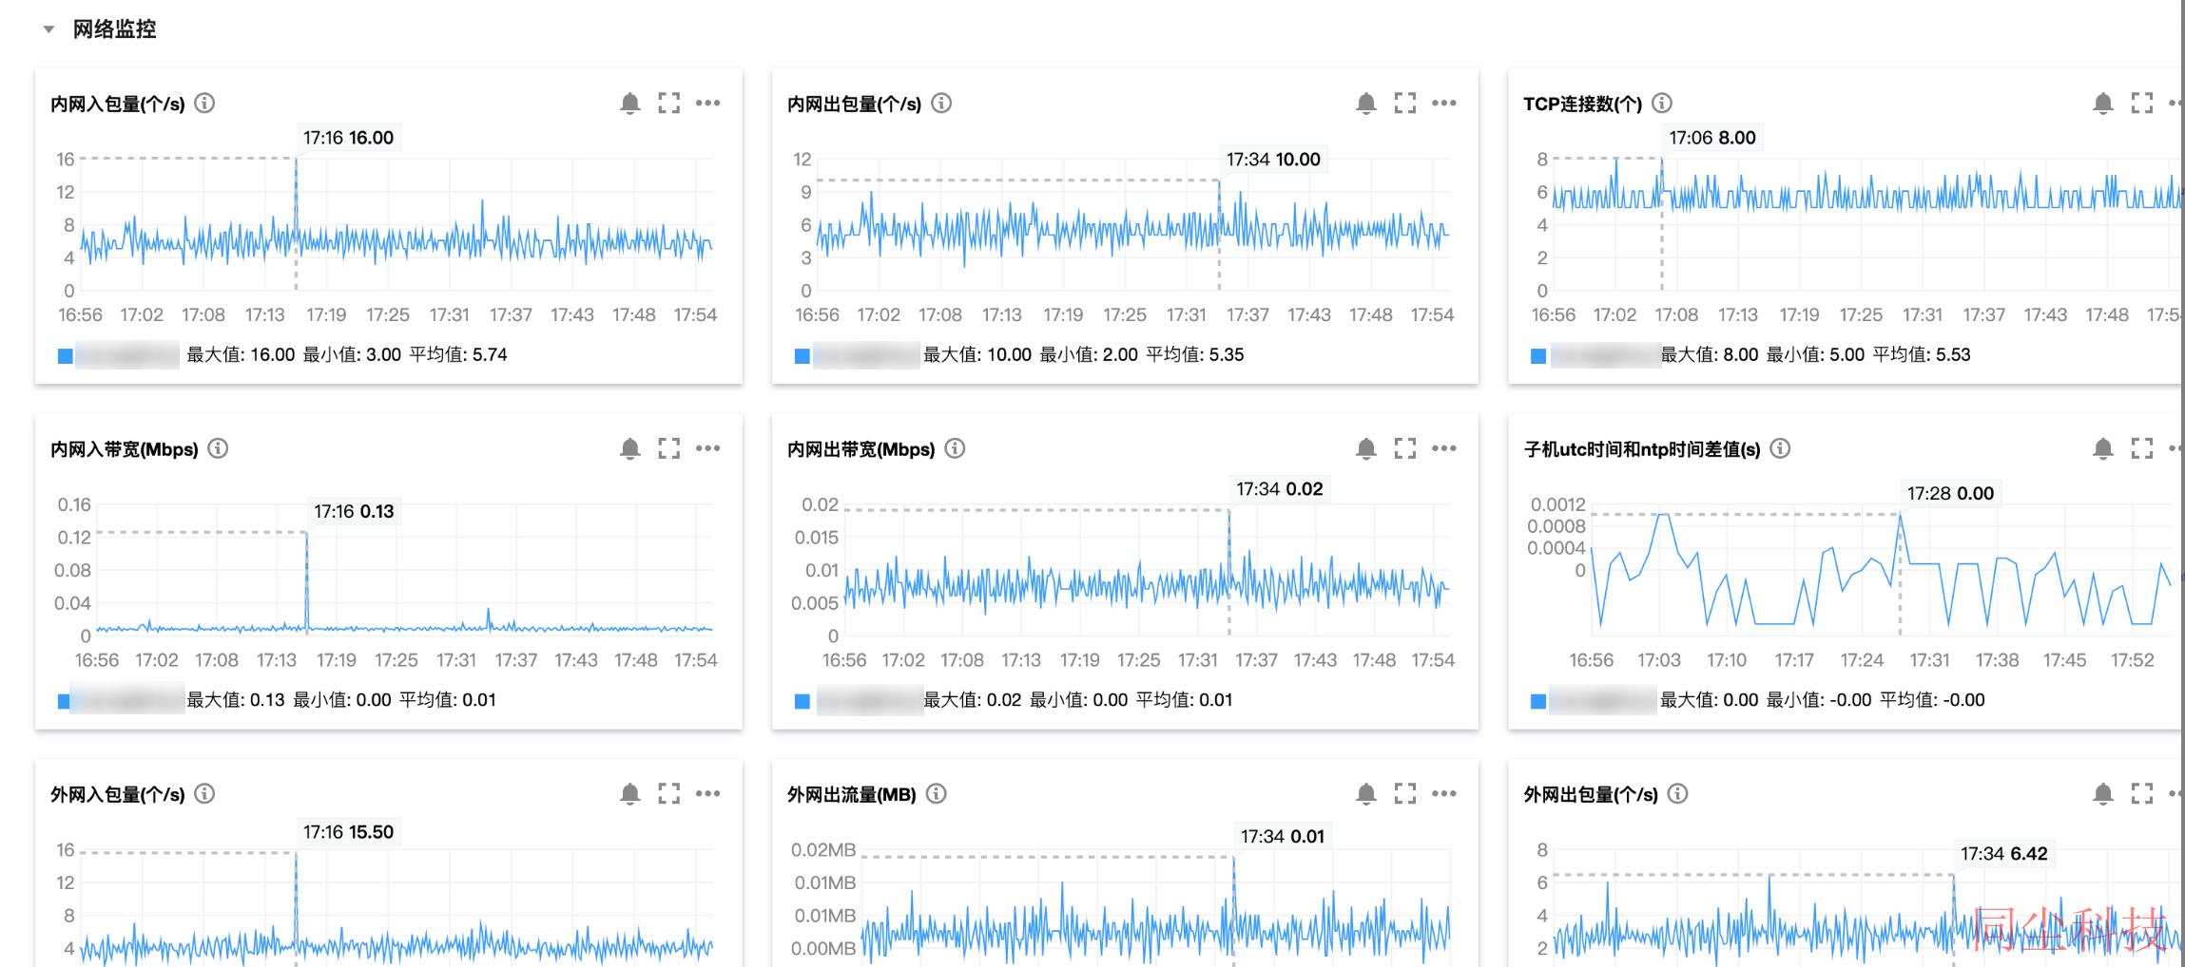Expand 子机utc时间 chart to fullscreen
This screenshot has width=2185, height=967.
tap(2142, 448)
